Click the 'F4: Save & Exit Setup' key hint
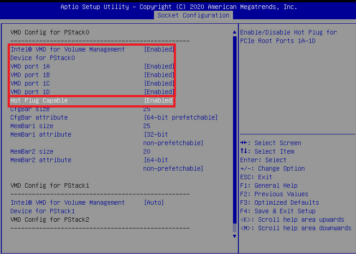The height and width of the screenshot is (254, 356). 278,211
